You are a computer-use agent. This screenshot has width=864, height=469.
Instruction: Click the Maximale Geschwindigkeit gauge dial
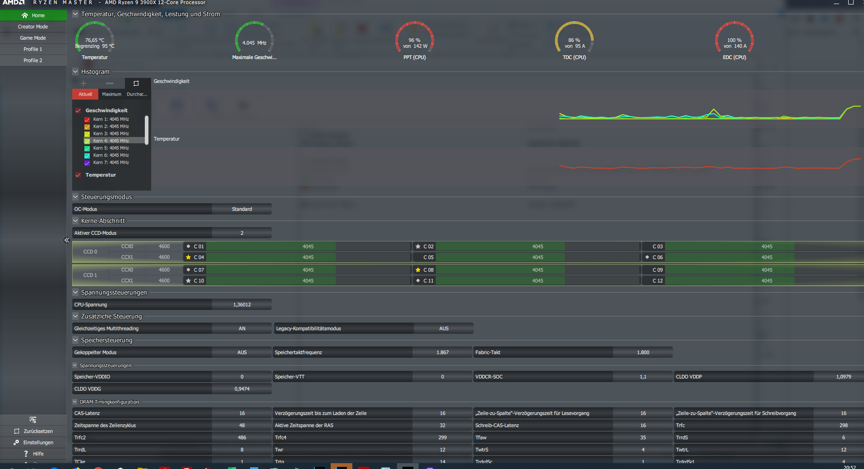(254, 38)
